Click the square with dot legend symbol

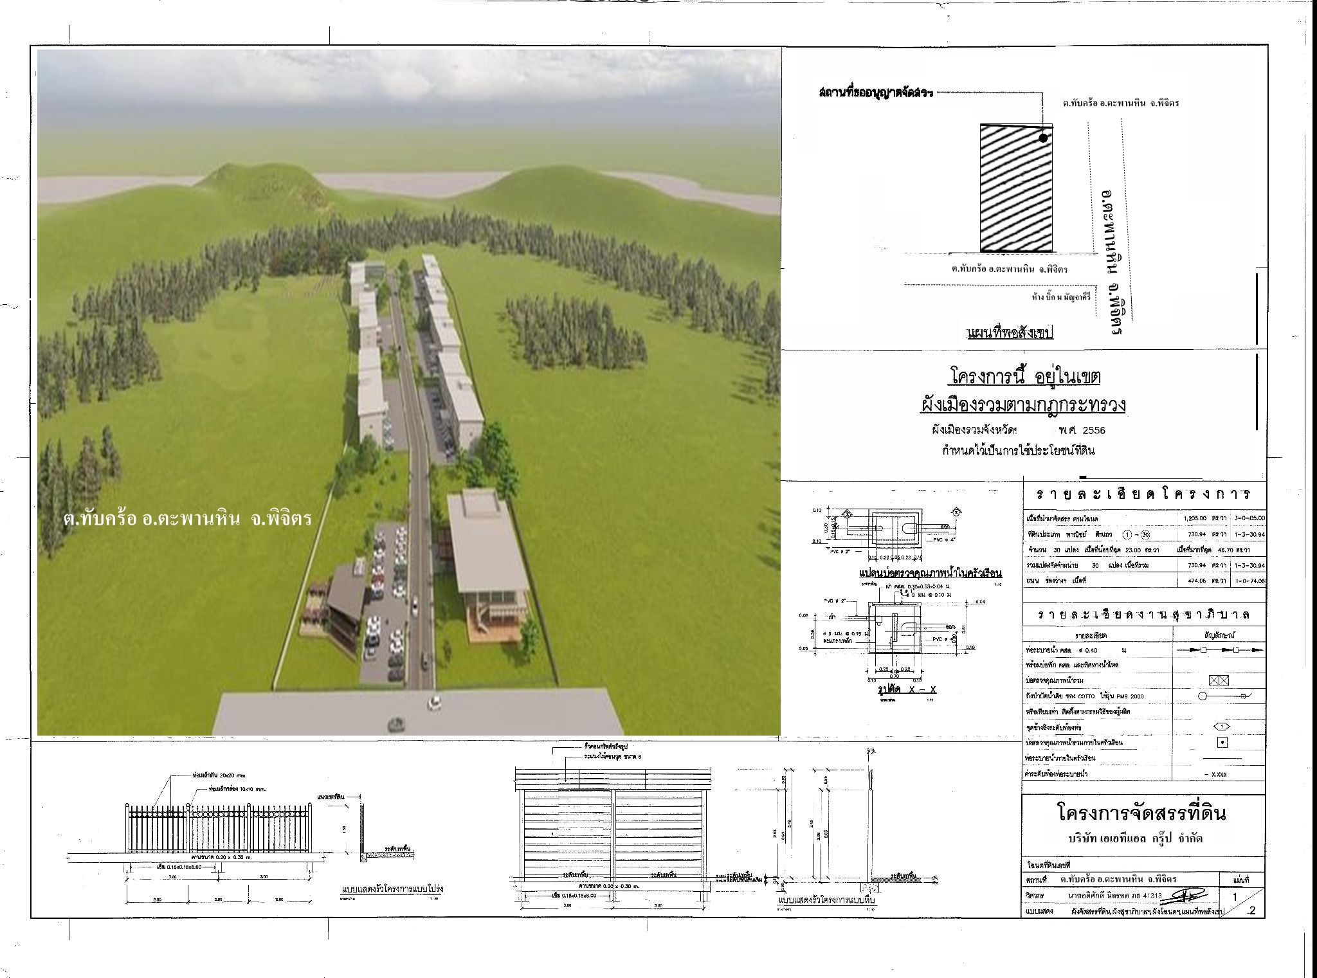point(1222,742)
